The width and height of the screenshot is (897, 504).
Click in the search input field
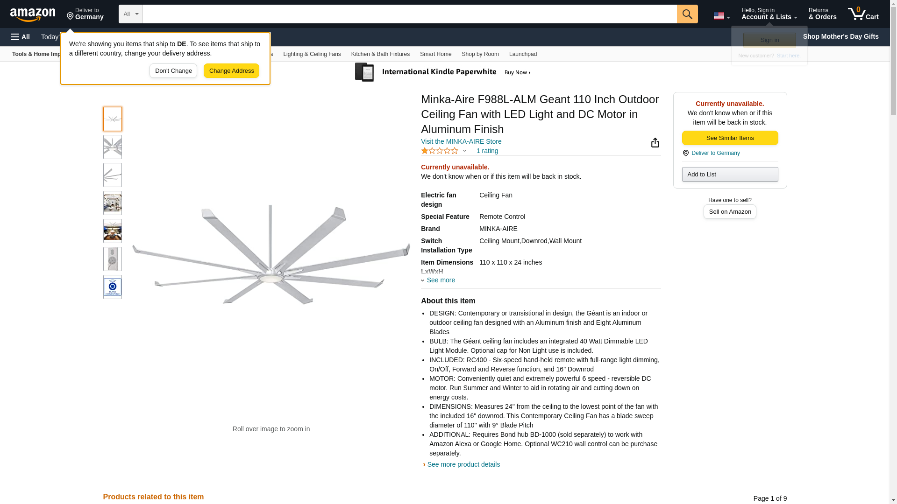pyautogui.click(x=409, y=14)
